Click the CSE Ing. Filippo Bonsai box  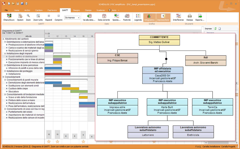[x=117, y=58]
